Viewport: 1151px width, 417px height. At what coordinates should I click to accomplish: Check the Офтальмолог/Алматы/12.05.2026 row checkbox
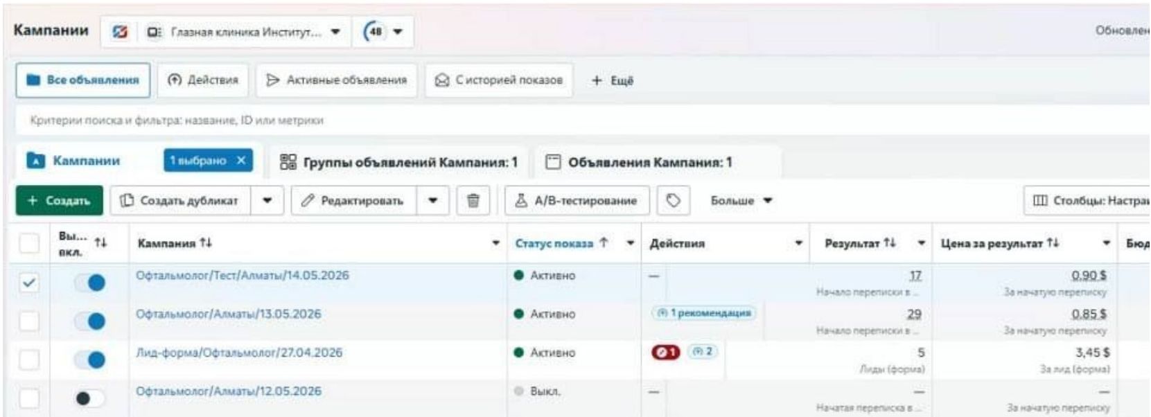[x=29, y=398]
